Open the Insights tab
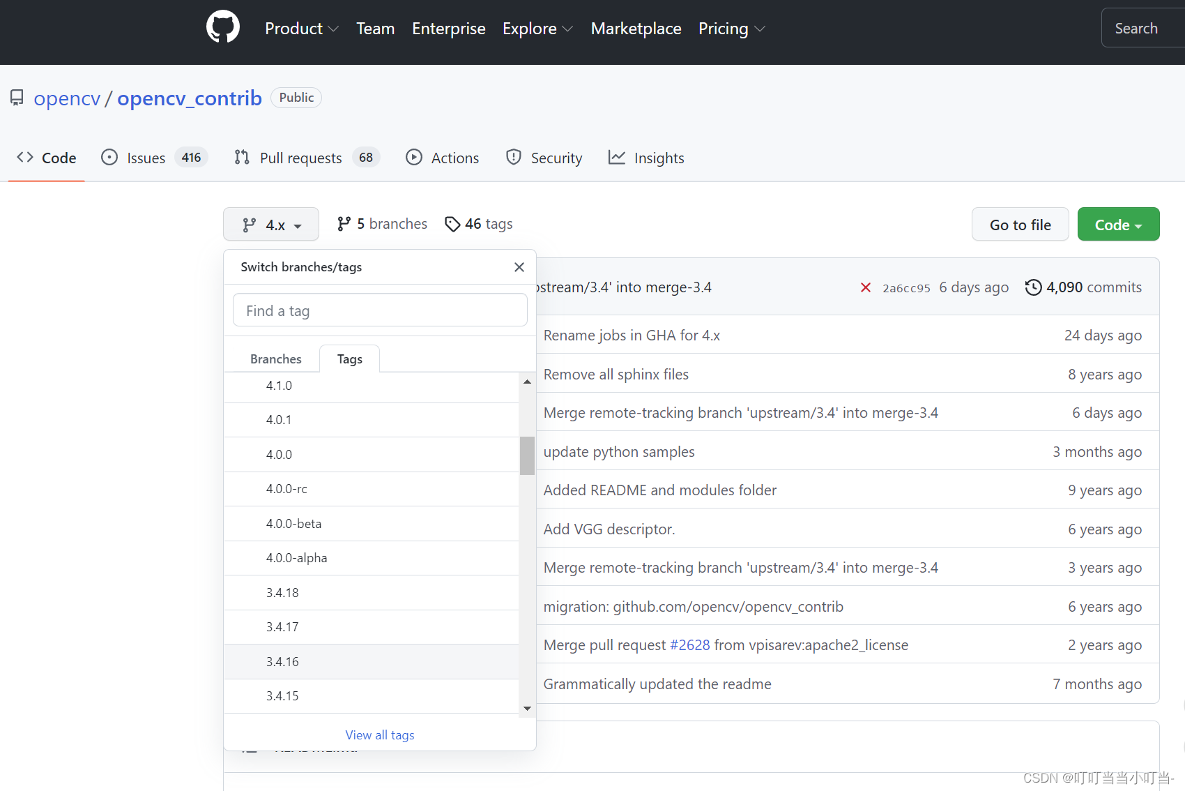Viewport: 1185px width, 791px height. (x=646, y=158)
